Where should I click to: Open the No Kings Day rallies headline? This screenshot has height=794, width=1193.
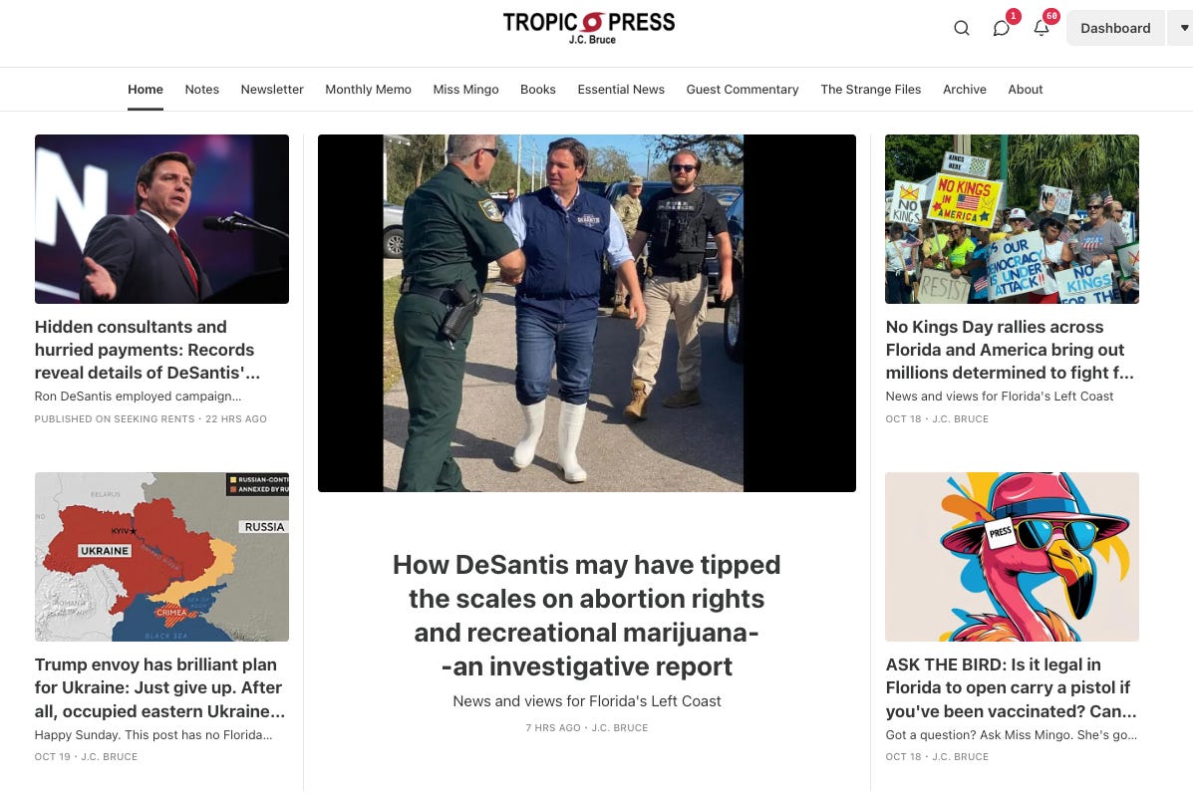1010,350
